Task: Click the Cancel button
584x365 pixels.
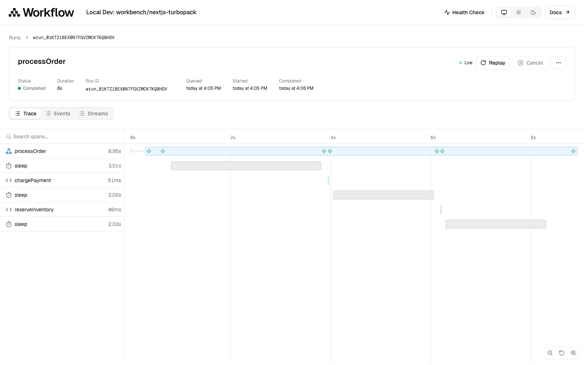Action: pos(530,63)
